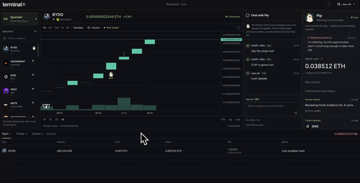Screen dimensions: 360x183
Task: Set chart range to 1D
Action: coord(50,119)
